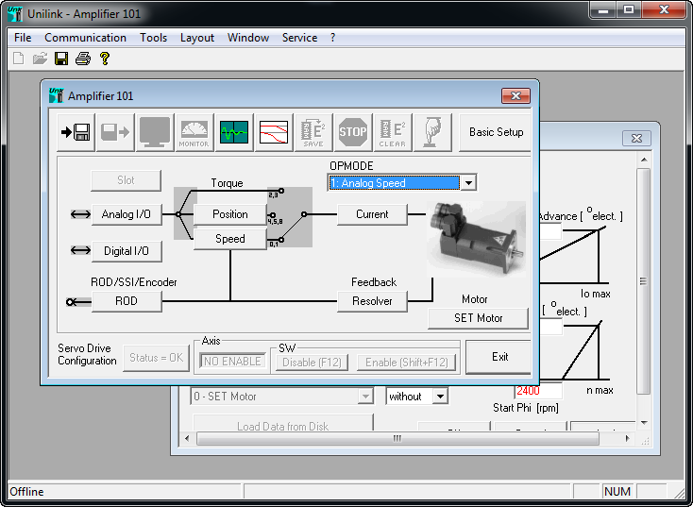
Task: Click the E2 CLEAR EEPROM icon
Action: [x=393, y=132]
